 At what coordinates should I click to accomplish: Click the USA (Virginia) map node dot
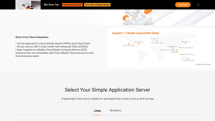[139, 44]
